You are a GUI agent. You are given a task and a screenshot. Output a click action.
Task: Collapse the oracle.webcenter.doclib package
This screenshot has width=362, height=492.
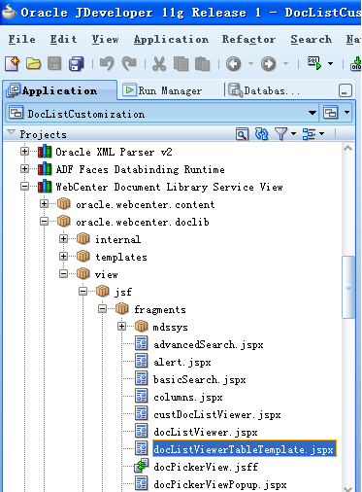click(x=44, y=222)
